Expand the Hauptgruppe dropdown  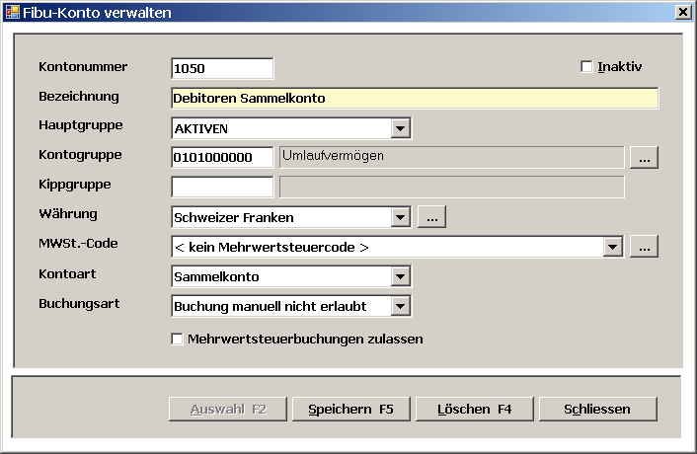coord(400,128)
